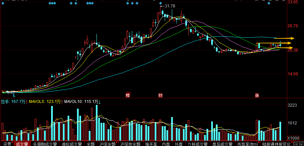304x146 pixels.
Task: Click the diamond info marker above 31.78 peak
Action: (160, 3)
